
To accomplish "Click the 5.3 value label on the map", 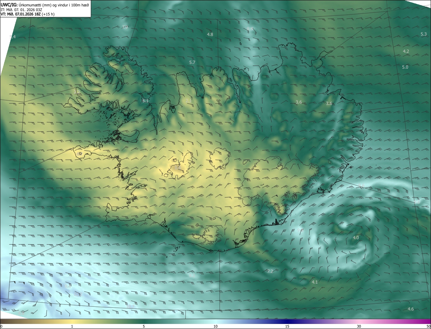I will point(424,34).
